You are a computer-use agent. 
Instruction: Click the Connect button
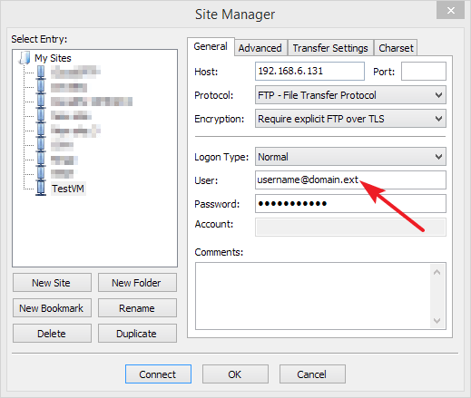pos(158,374)
